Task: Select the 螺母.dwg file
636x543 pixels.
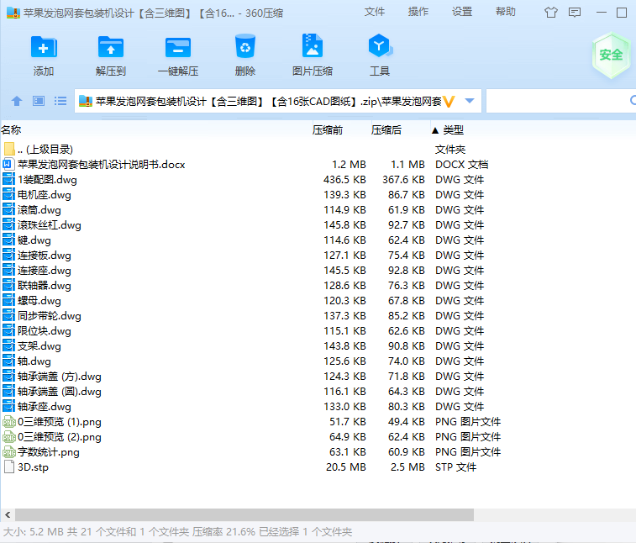Action: coord(318,301)
